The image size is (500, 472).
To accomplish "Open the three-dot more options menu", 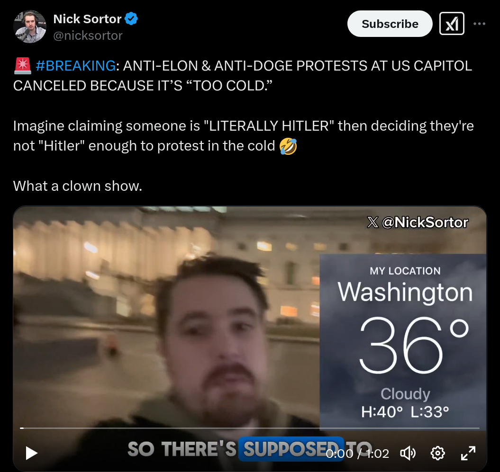I will pyautogui.click(x=479, y=24).
